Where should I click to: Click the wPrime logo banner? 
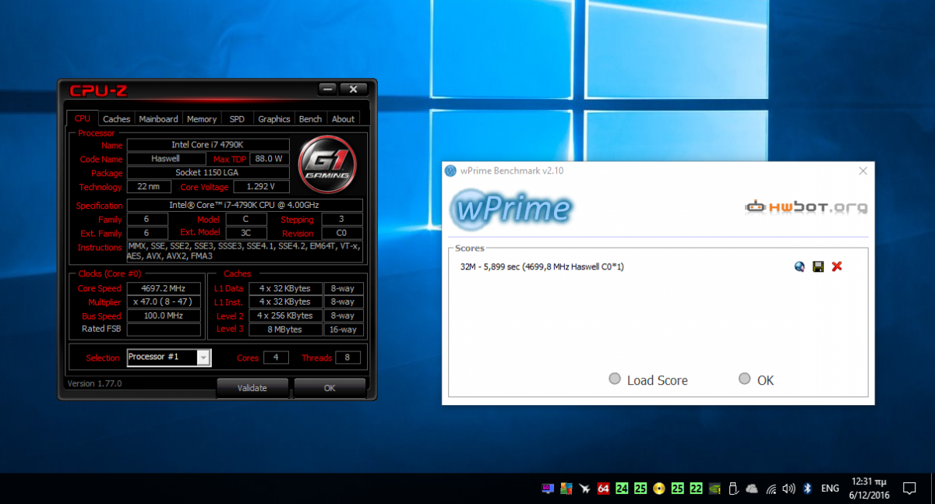coord(510,209)
